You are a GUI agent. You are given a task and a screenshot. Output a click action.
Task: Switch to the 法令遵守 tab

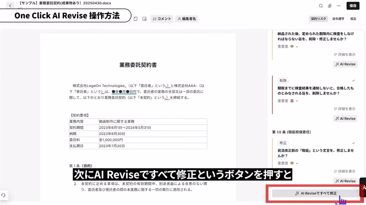tap(338, 19)
